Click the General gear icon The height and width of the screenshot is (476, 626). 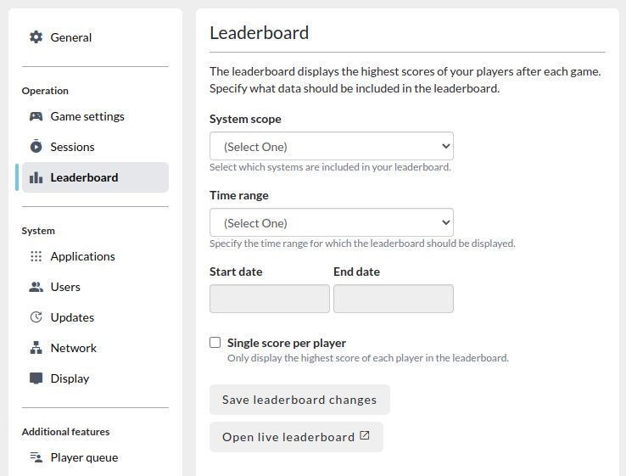click(x=36, y=37)
